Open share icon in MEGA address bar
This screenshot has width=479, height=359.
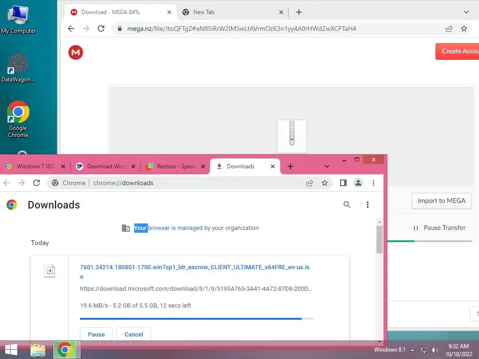[449, 29]
